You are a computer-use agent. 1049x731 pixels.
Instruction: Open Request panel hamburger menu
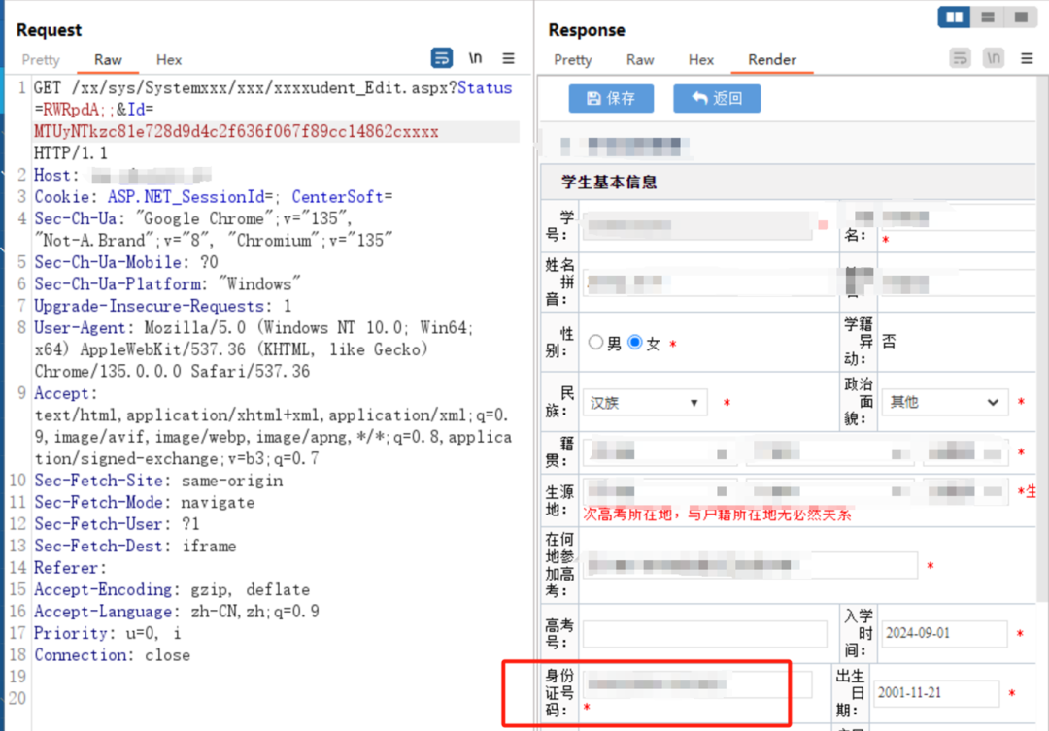pos(508,58)
